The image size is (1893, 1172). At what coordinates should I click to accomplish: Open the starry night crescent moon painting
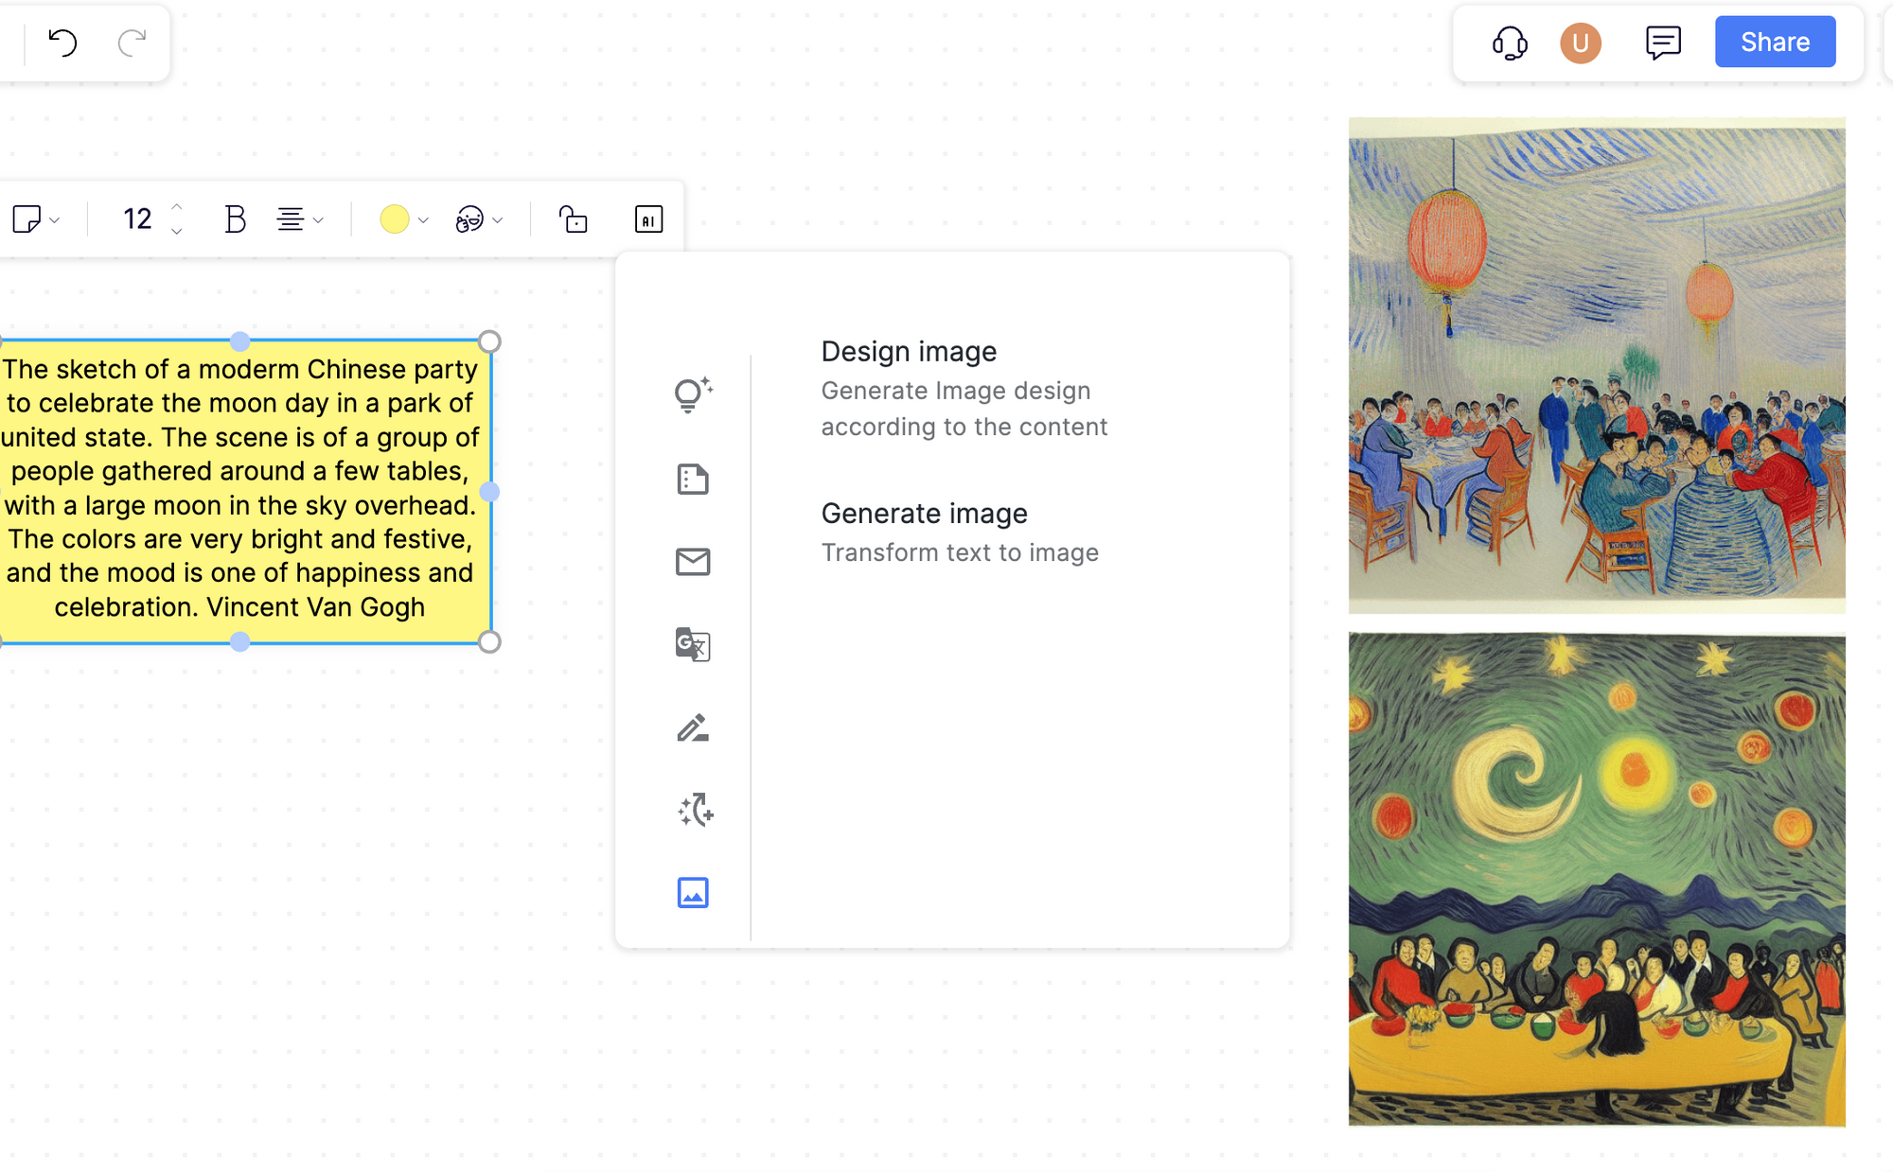pyautogui.click(x=1597, y=880)
